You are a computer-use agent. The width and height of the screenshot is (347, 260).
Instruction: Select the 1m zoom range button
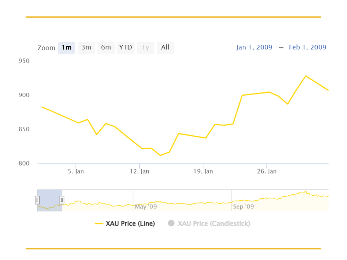[66, 48]
